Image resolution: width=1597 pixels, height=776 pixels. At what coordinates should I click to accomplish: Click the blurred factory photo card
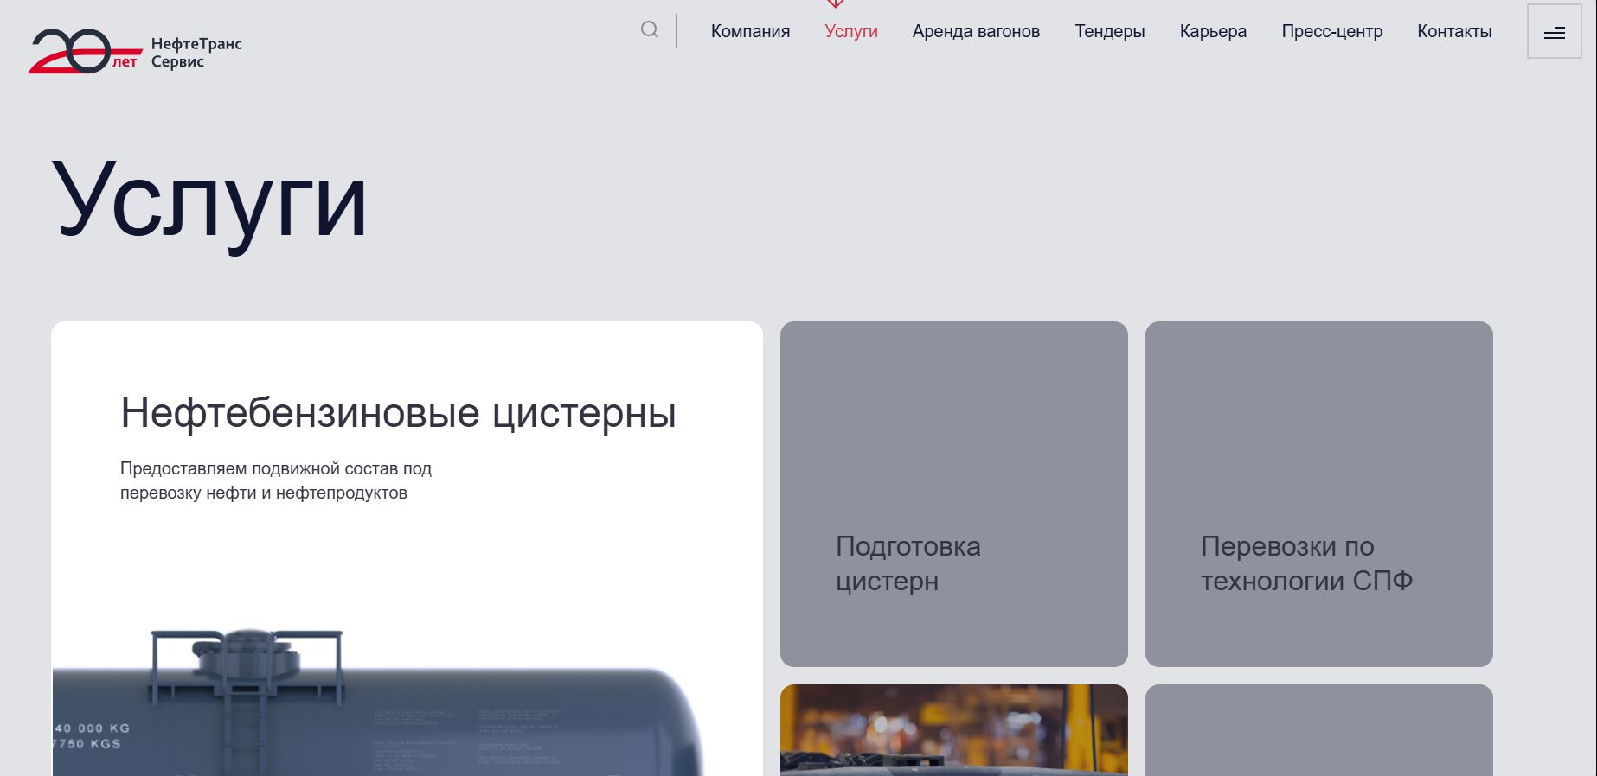pos(953,730)
